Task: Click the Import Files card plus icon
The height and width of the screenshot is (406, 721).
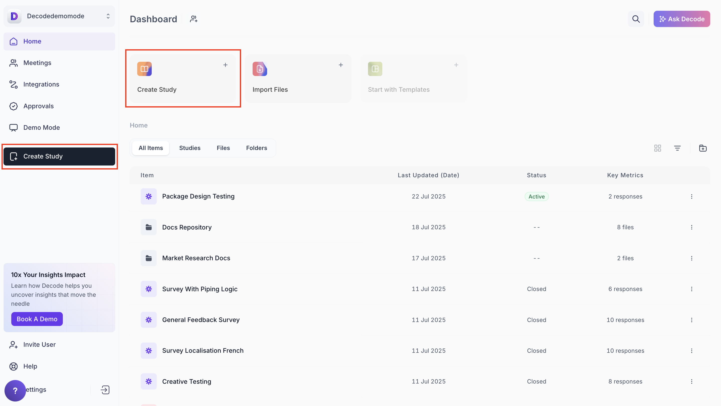Action: pos(341,65)
